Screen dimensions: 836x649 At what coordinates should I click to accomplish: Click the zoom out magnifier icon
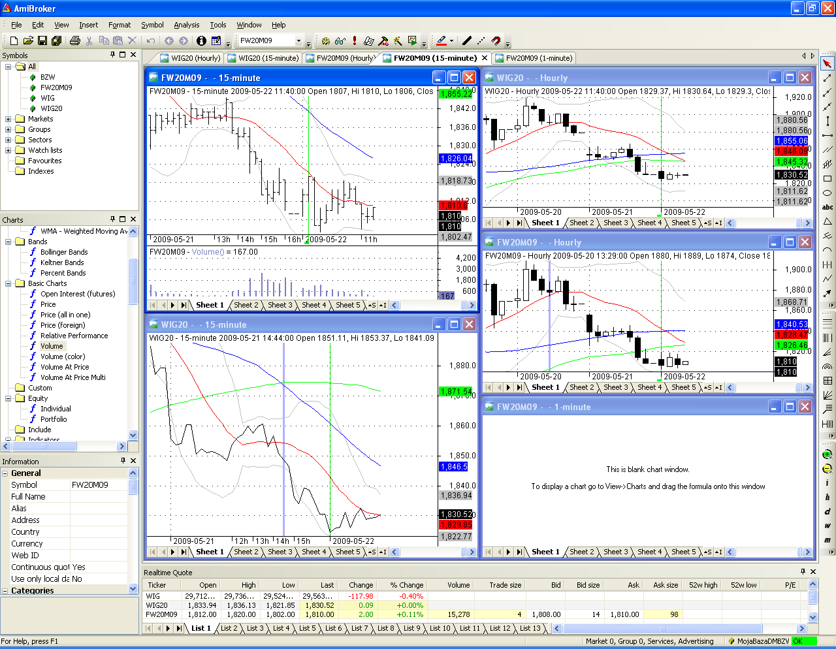[827, 469]
